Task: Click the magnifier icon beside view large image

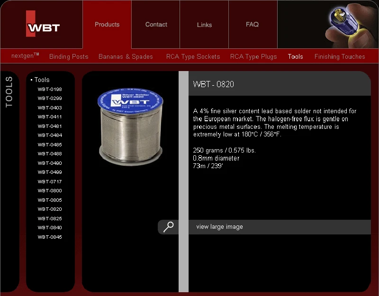Action: pos(168,227)
